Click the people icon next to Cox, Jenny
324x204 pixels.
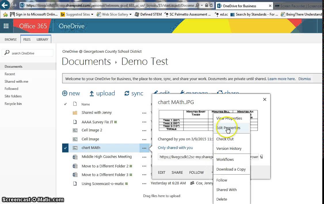[x=192, y=183]
